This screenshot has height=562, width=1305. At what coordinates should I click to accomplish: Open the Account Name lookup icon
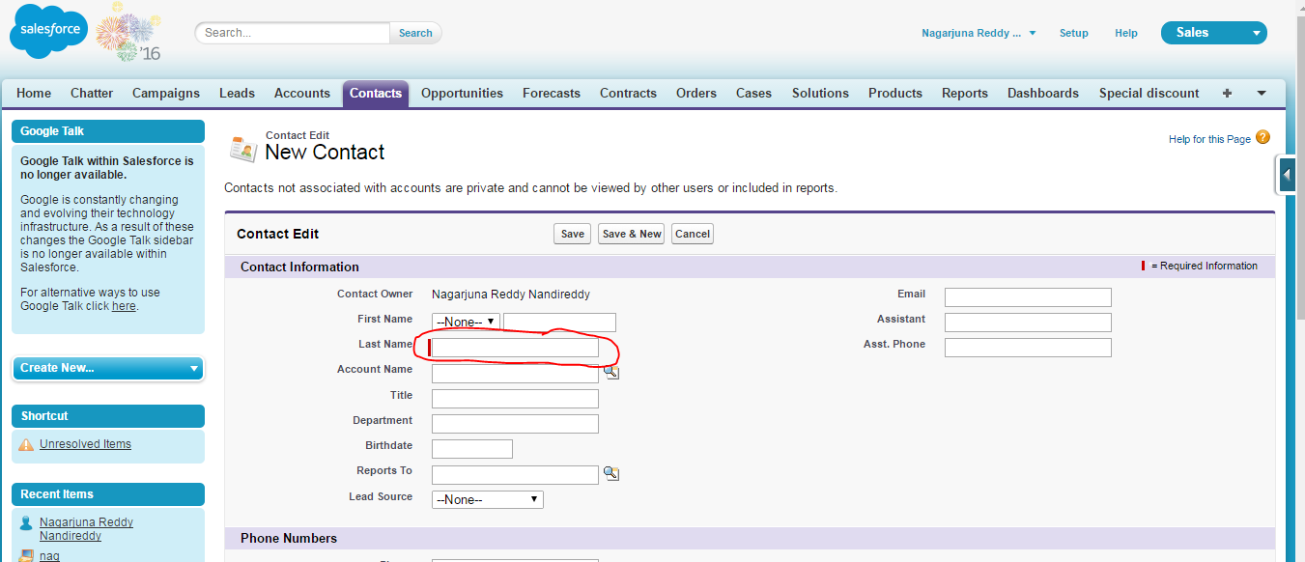[x=610, y=371]
